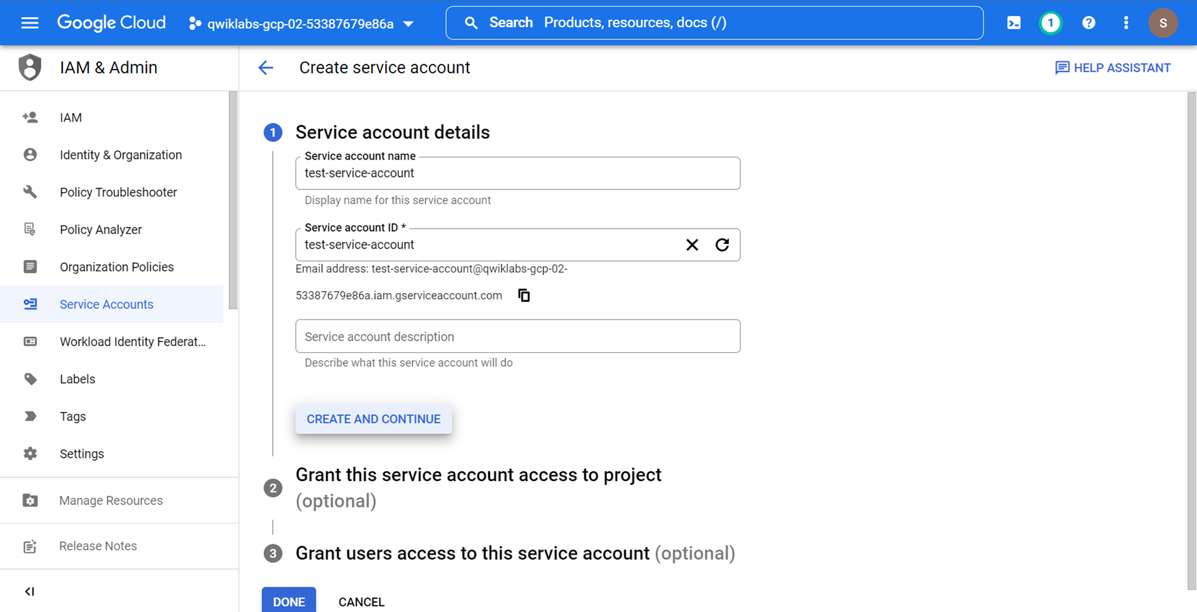Click the Service account details heading
The width and height of the screenshot is (1197, 612).
(x=392, y=132)
